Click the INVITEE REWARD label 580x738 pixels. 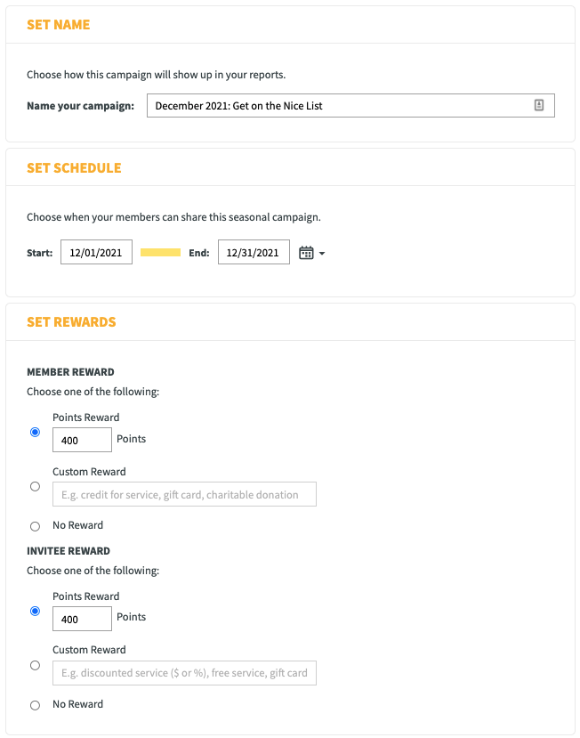pos(68,551)
